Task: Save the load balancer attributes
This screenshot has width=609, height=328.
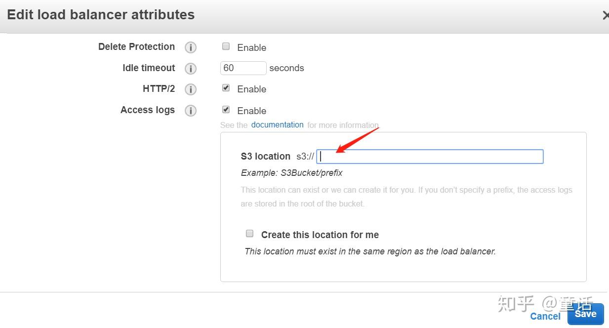Action: [x=585, y=313]
